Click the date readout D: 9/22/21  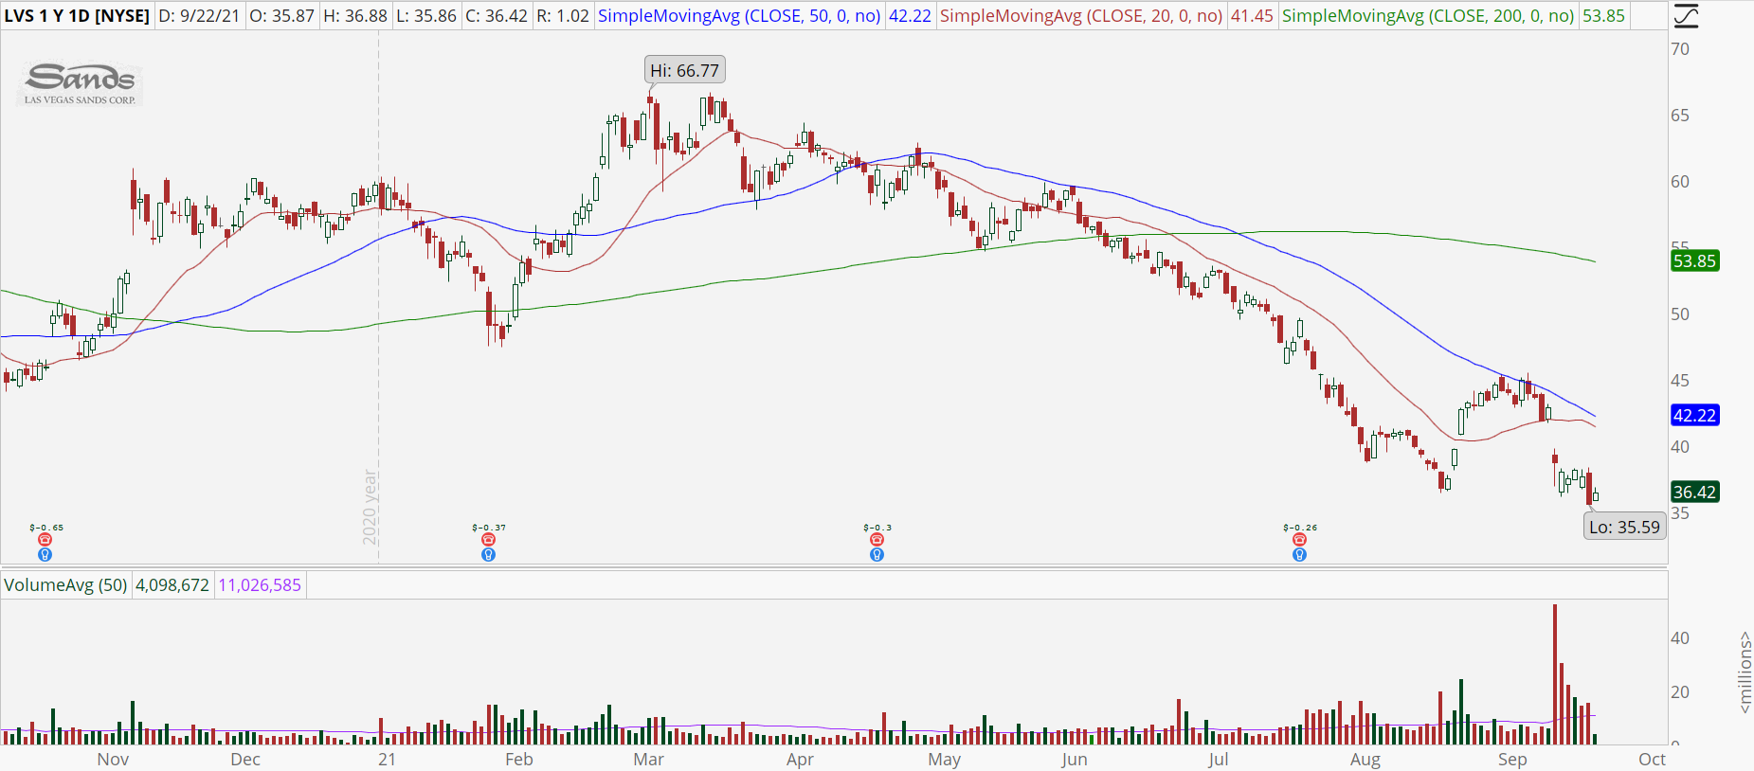[x=199, y=16]
